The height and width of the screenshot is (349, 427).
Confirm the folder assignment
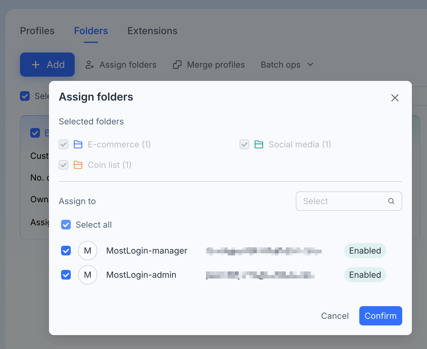point(381,316)
